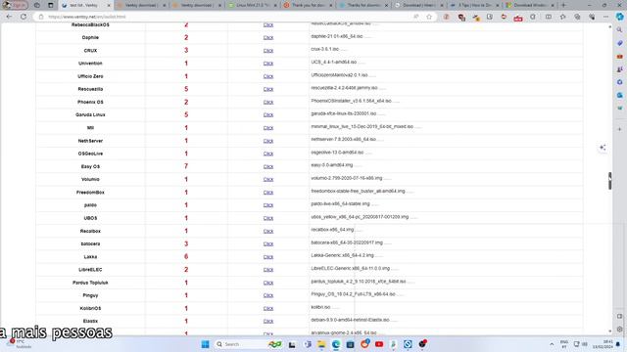Select the Pardus Topluluk distro name
Image resolution: width=627 pixels, height=352 pixels.
pos(90,283)
